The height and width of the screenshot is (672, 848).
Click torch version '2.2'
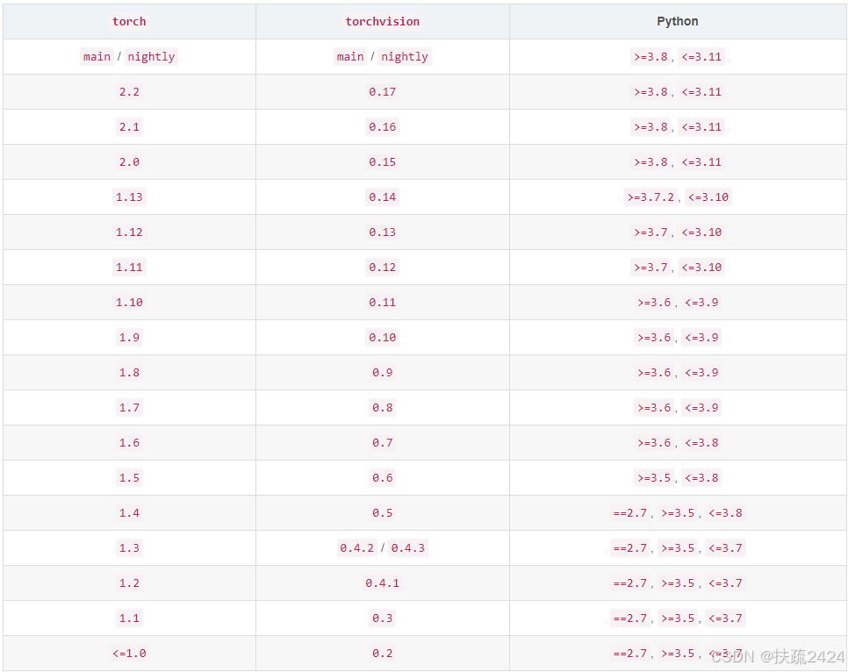coord(129,92)
